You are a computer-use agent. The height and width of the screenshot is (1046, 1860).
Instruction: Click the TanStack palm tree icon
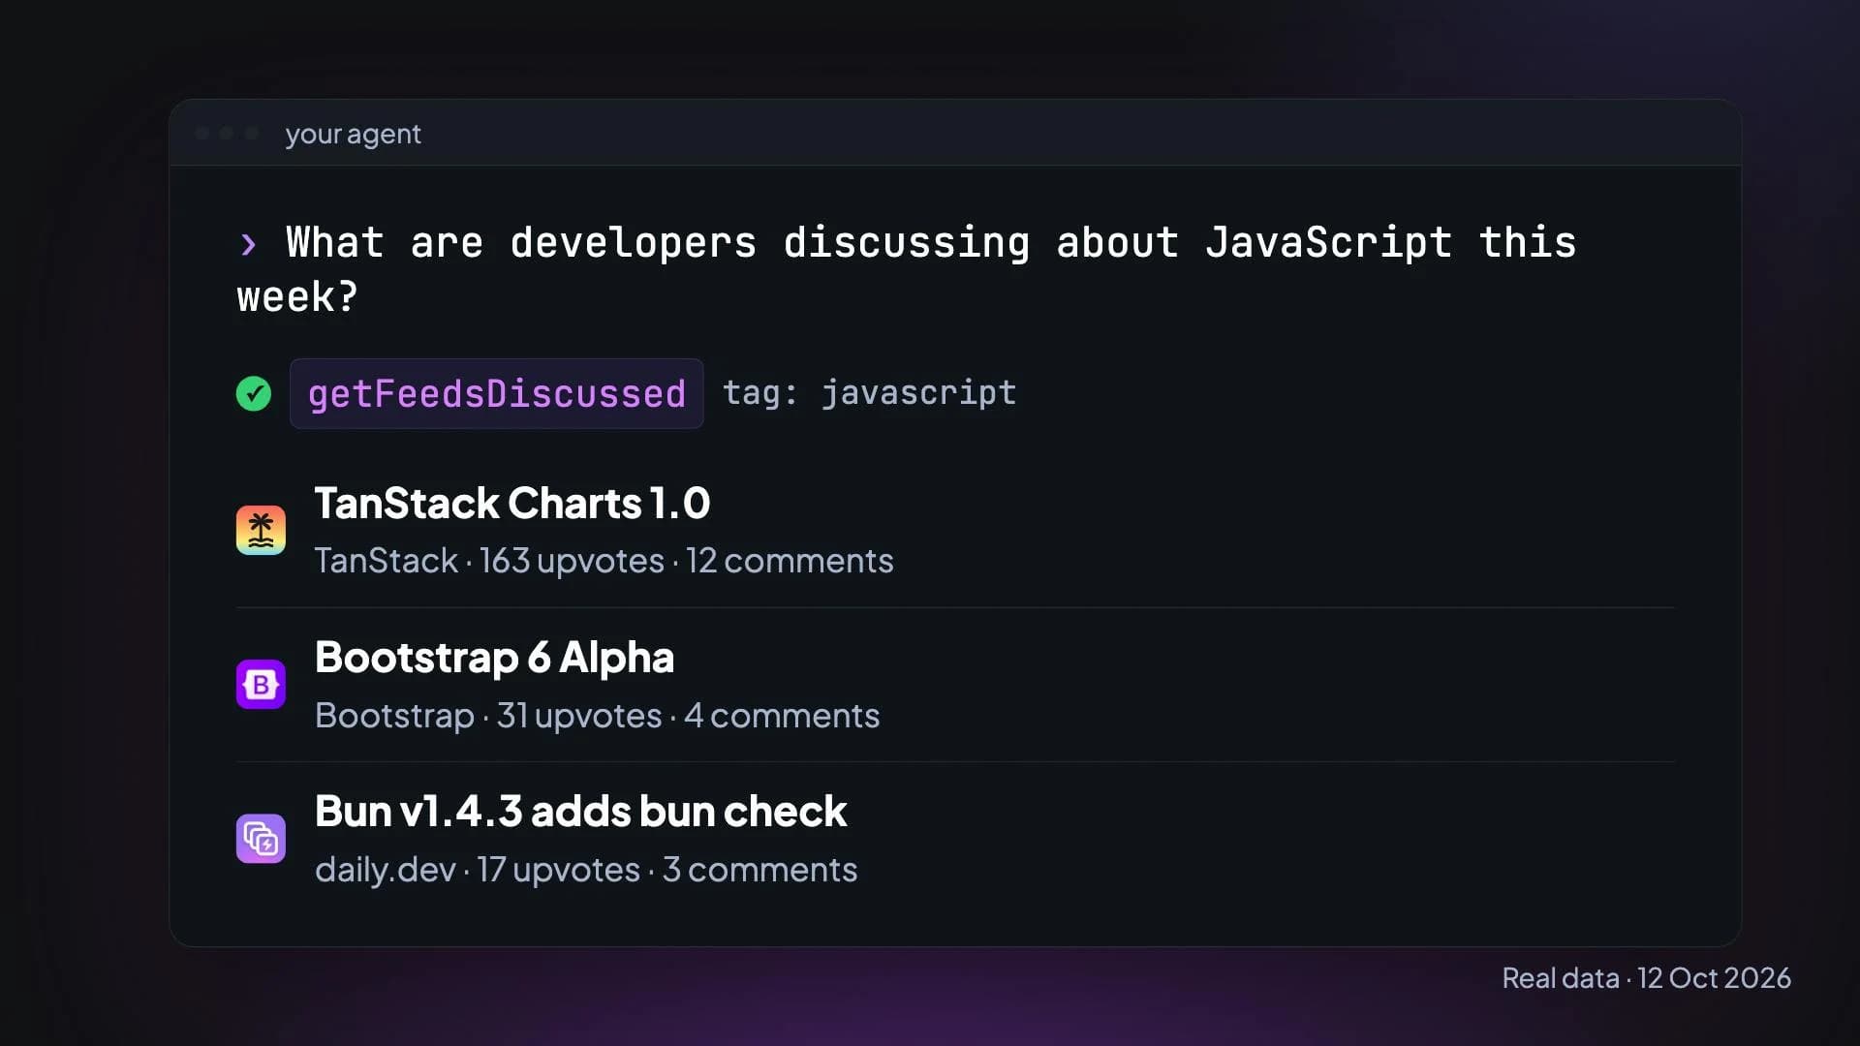[261, 530]
